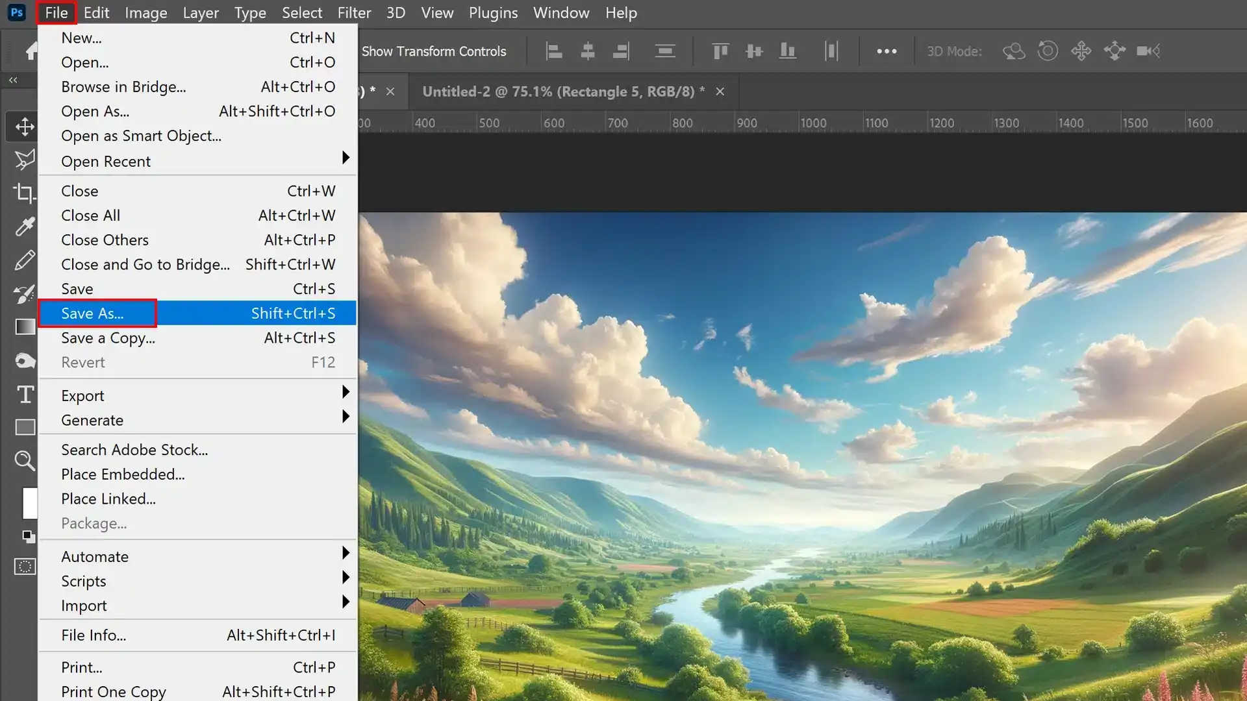Viewport: 1247px width, 701px height.
Task: Distribute vertically icon in options bar
Action: 665,51
